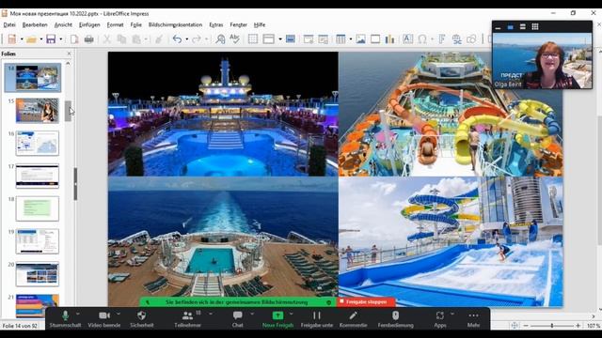Screen dimensions: 602x338
Task: Expand the Undo history dropdown arrow
Action: (x=187, y=39)
